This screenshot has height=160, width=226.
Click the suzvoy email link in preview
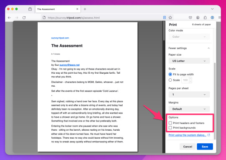click(x=69, y=65)
